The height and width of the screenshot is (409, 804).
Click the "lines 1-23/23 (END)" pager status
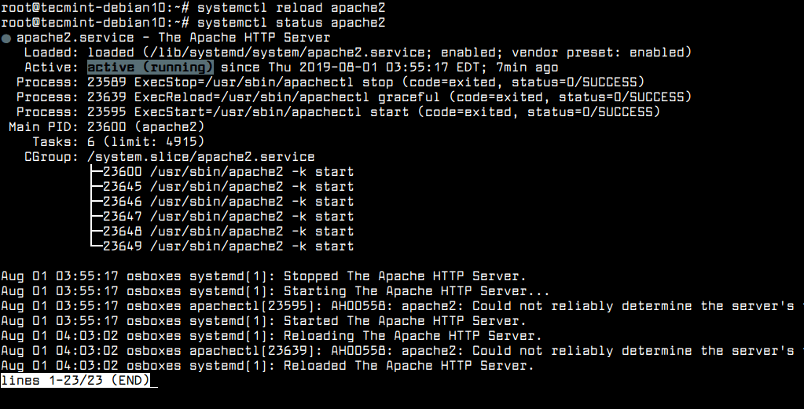75,381
